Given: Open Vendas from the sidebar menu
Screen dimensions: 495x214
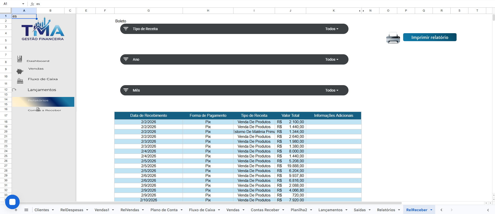Looking at the screenshot, I should pyautogui.click(x=36, y=69).
